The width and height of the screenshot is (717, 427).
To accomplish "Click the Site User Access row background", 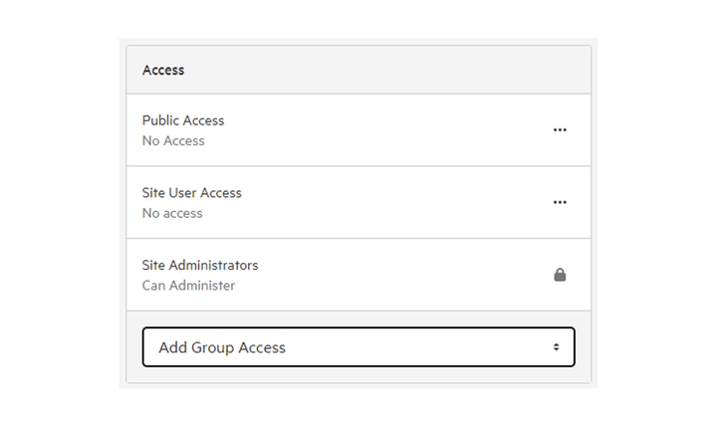I will tap(358, 202).
